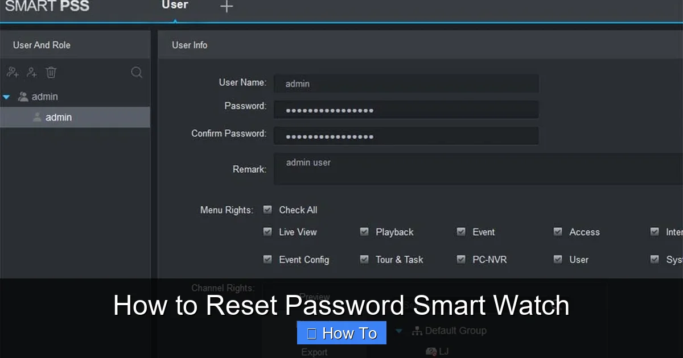Click the admin user icon
This screenshot has height=358, width=683.
point(37,117)
